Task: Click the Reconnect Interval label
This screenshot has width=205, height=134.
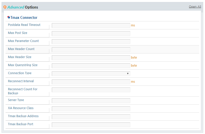Action: pos(21,81)
